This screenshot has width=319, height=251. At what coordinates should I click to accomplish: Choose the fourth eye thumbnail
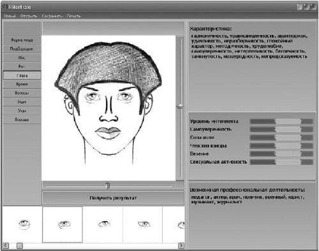click(x=142, y=224)
